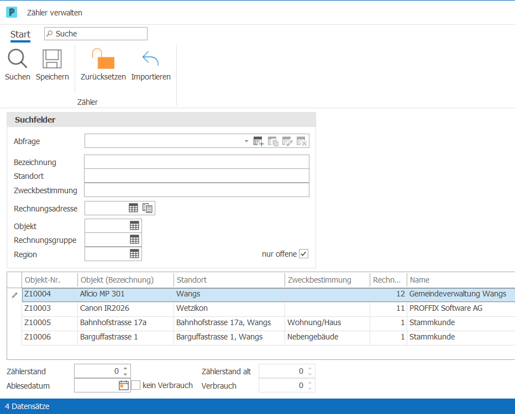Add a new Abfrage query
The height and width of the screenshot is (414, 515).
pos(259,141)
